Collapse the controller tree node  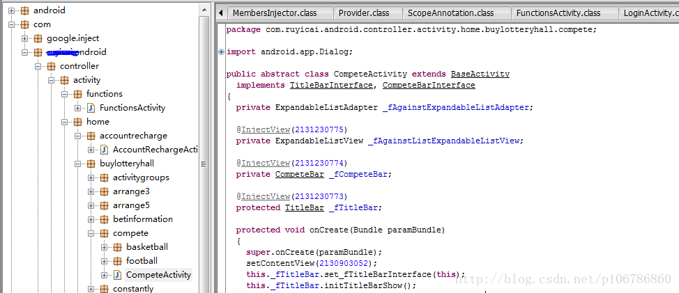pyautogui.click(x=38, y=66)
